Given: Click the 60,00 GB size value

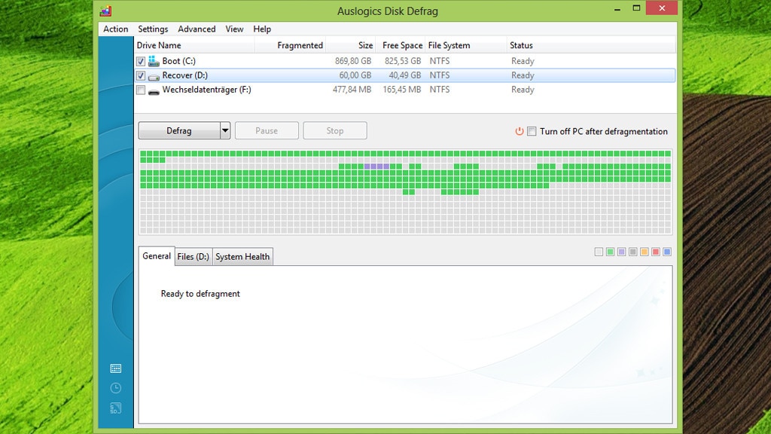Looking at the screenshot, I should click(355, 75).
